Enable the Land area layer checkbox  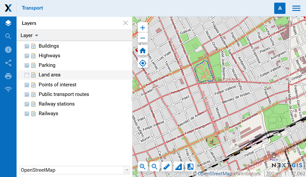[x=27, y=75]
